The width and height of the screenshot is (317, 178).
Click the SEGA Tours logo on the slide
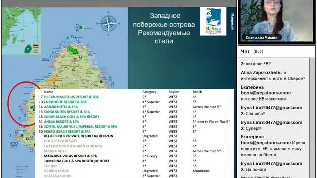[213, 21]
